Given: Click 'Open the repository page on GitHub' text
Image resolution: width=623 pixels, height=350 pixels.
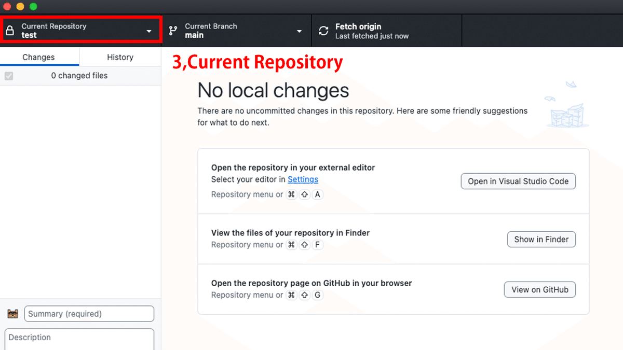Looking at the screenshot, I should coord(311,283).
